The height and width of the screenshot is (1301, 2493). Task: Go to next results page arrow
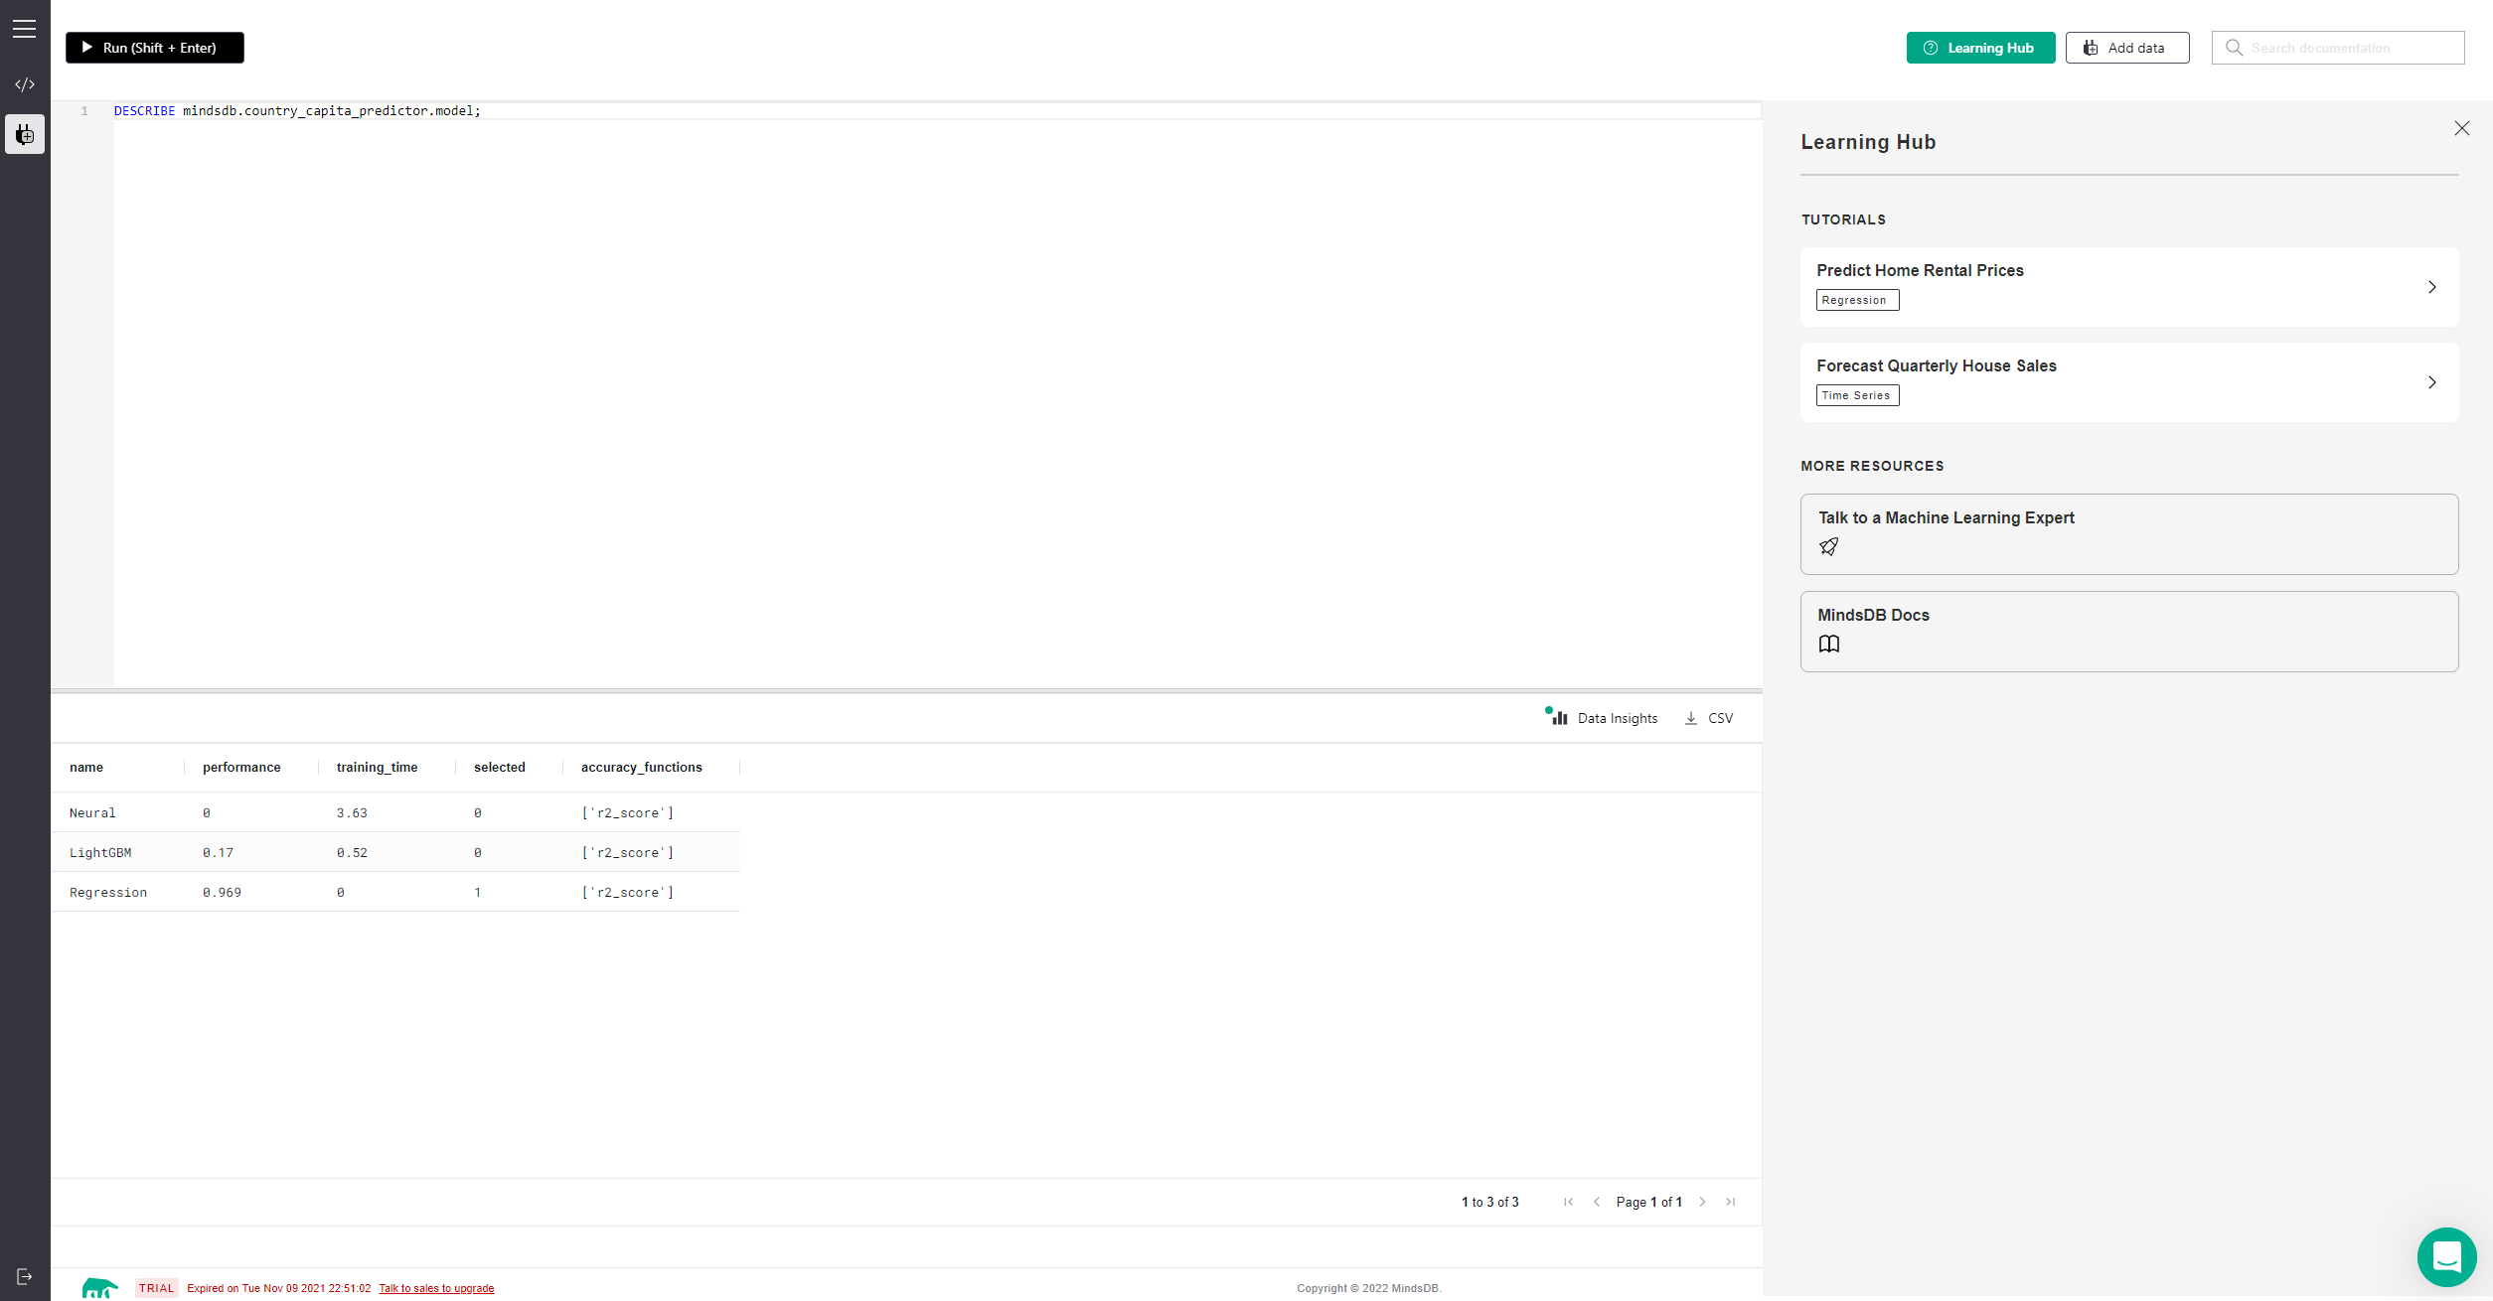(x=1702, y=1202)
